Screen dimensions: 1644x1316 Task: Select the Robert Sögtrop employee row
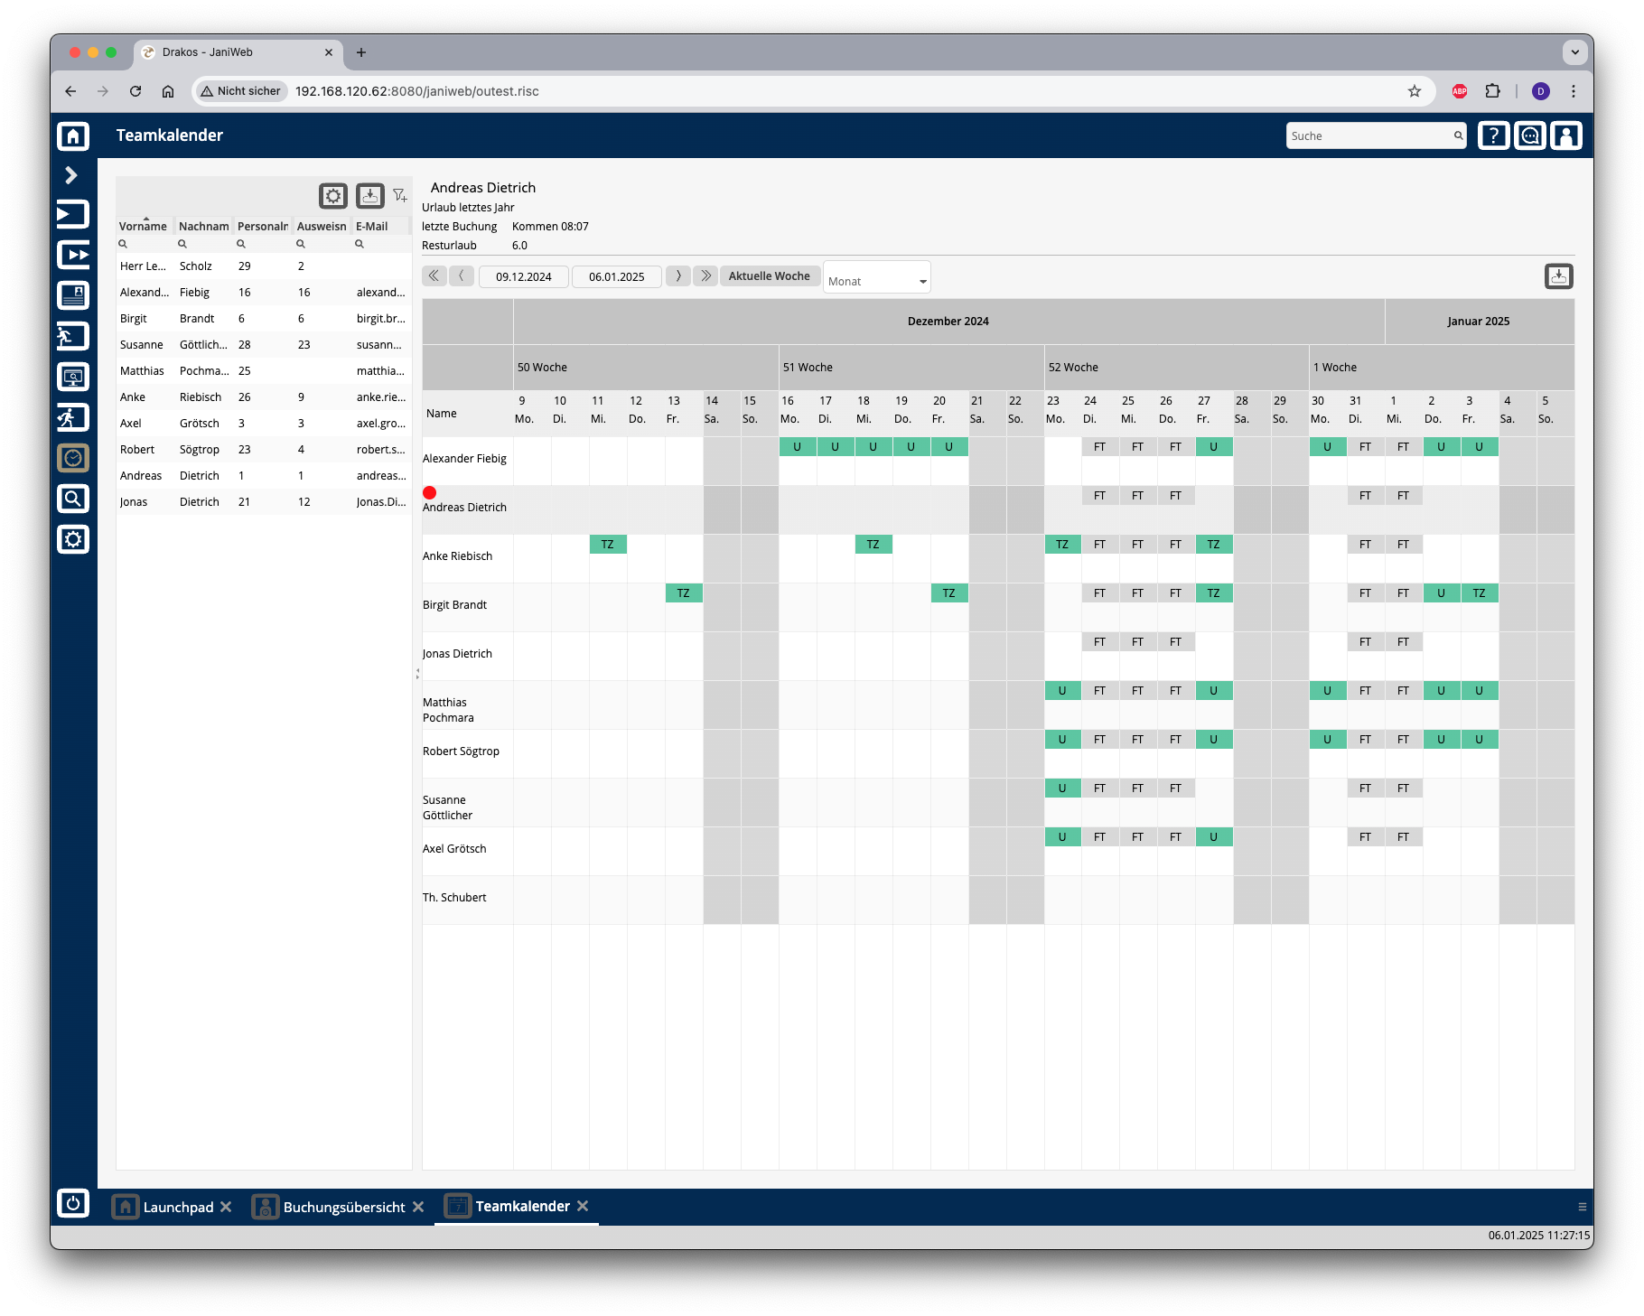(x=264, y=449)
